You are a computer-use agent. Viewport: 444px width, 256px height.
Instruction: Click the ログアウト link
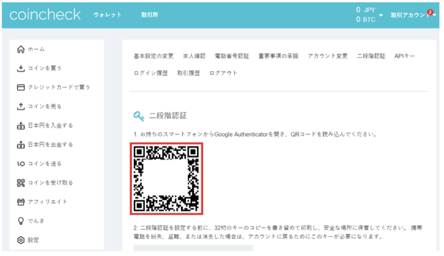[223, 73]
